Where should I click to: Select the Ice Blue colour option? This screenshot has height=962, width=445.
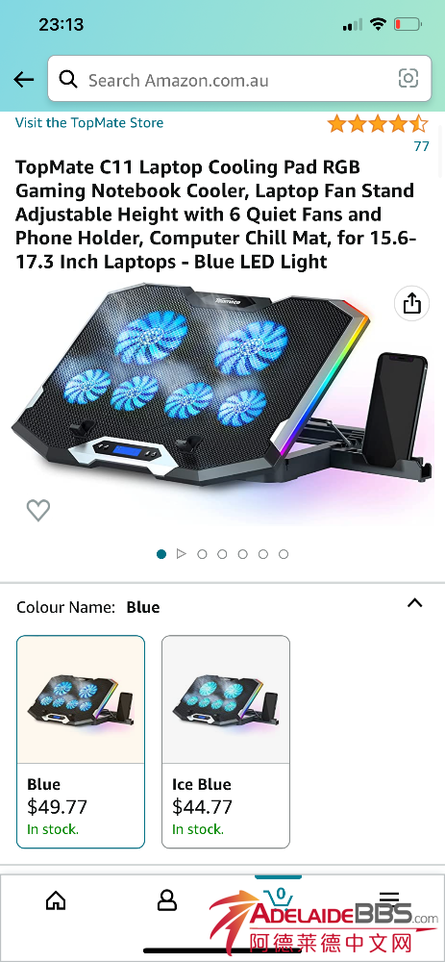(226, 742)
